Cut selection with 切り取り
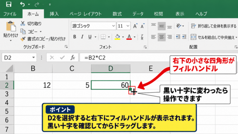 31,23
